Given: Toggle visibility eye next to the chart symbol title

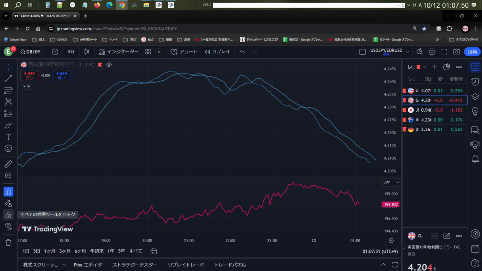Looking at the screenshot, I should (x=109, y=65).
